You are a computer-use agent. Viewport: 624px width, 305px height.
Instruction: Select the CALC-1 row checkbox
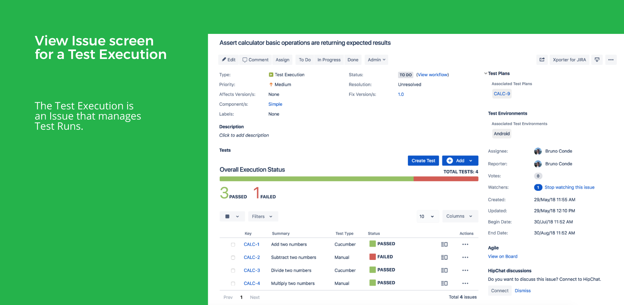point(233,245)
